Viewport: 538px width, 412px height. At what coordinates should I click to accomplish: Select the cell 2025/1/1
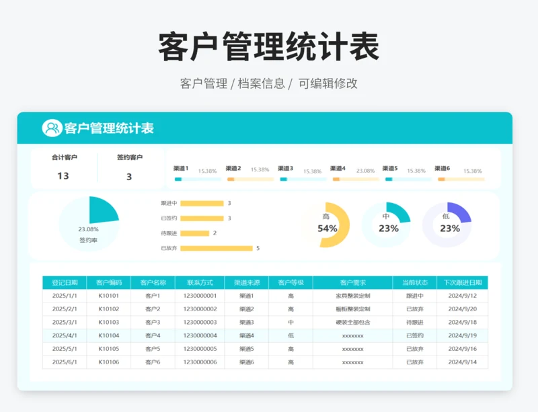click(x=65, y=296)
